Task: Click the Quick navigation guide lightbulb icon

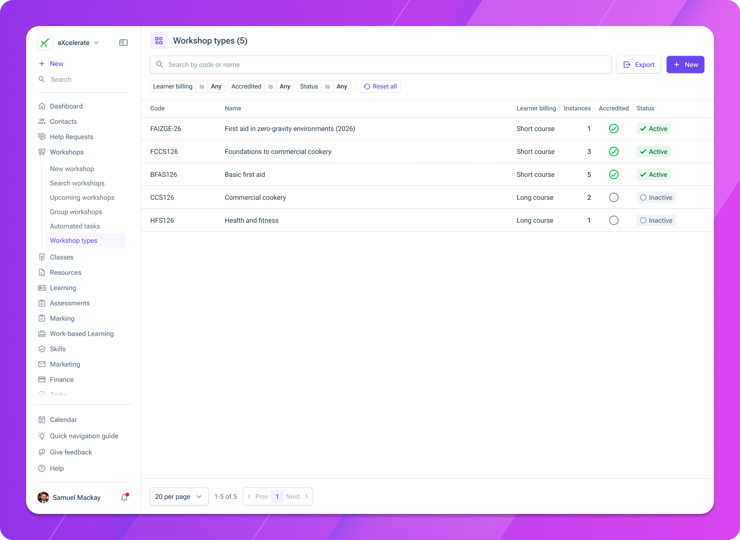Action: 42,436
